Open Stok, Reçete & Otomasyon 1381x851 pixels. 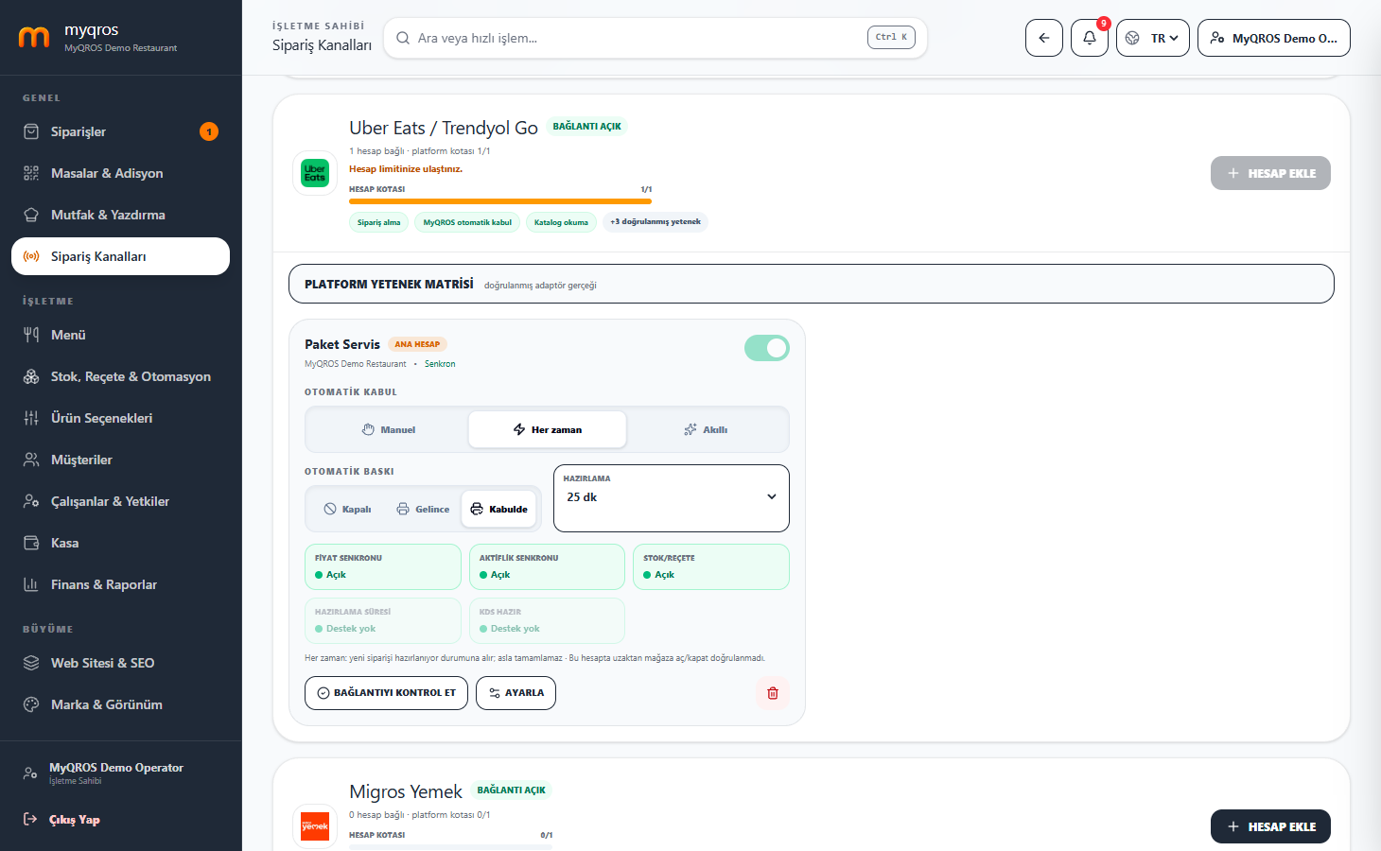[120, 376]
